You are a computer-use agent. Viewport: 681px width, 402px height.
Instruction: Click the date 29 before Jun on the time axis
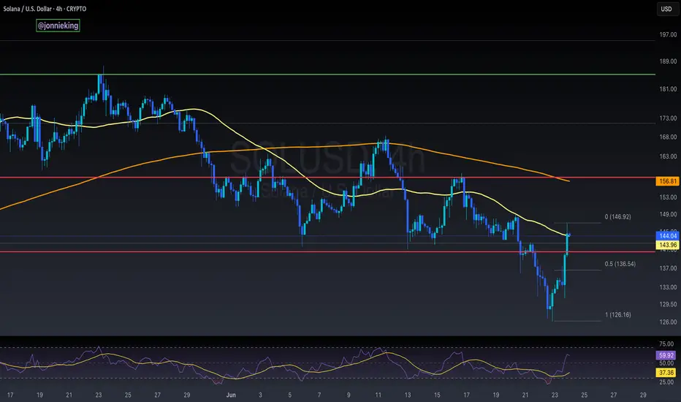(x=187, y=395)
